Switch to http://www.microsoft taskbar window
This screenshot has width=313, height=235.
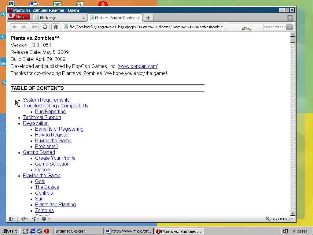(x=129, y=231)
